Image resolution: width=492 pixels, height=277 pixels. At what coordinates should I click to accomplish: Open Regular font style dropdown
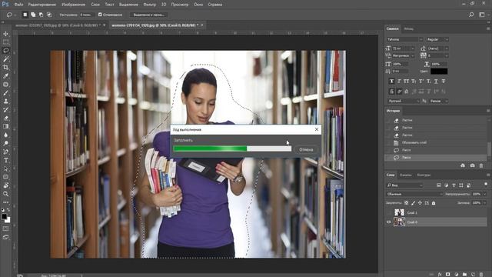tap(437, 39)
